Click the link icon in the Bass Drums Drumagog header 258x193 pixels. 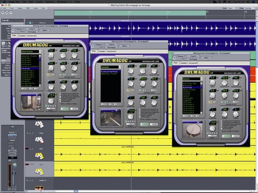[13, 30]
